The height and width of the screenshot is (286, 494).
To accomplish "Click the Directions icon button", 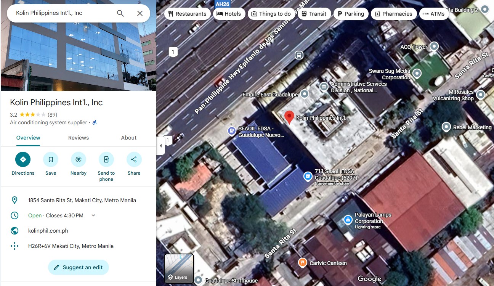I will [23, 159].
